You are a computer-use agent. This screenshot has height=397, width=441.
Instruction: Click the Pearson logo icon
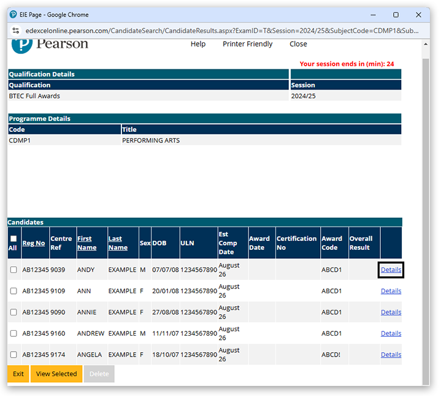(21, 45)
